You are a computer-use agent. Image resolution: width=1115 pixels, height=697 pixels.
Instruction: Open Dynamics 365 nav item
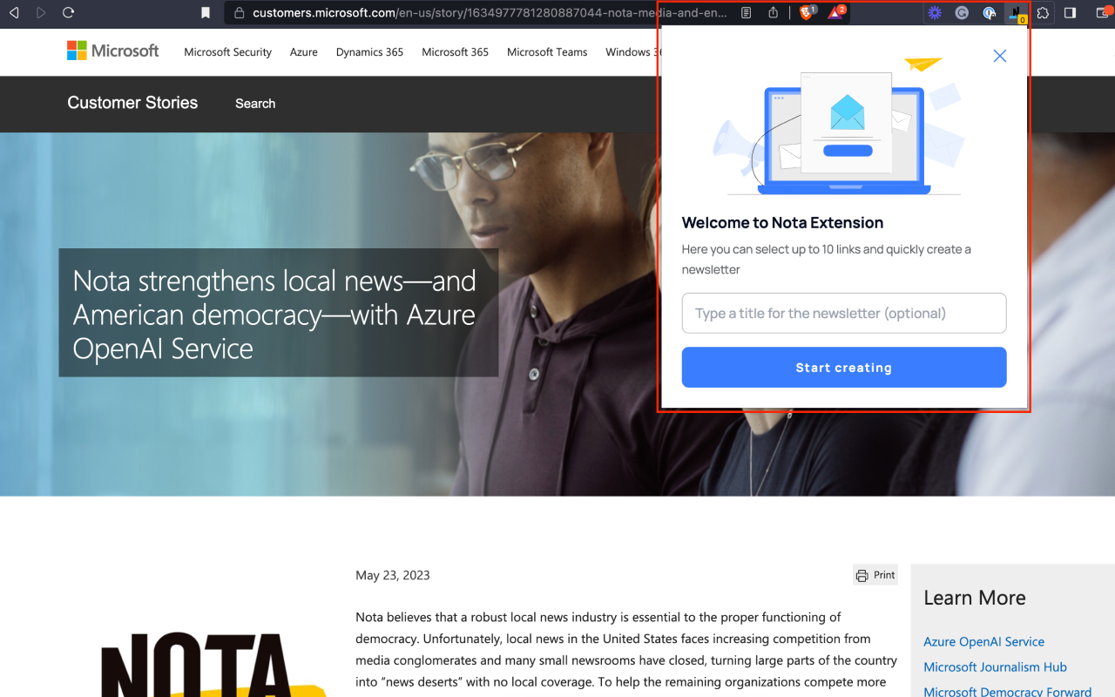[370, 52]
